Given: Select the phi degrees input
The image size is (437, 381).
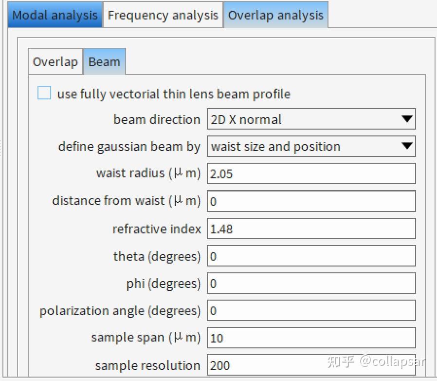Looking at the screenshot, I should tap(311, 283).
